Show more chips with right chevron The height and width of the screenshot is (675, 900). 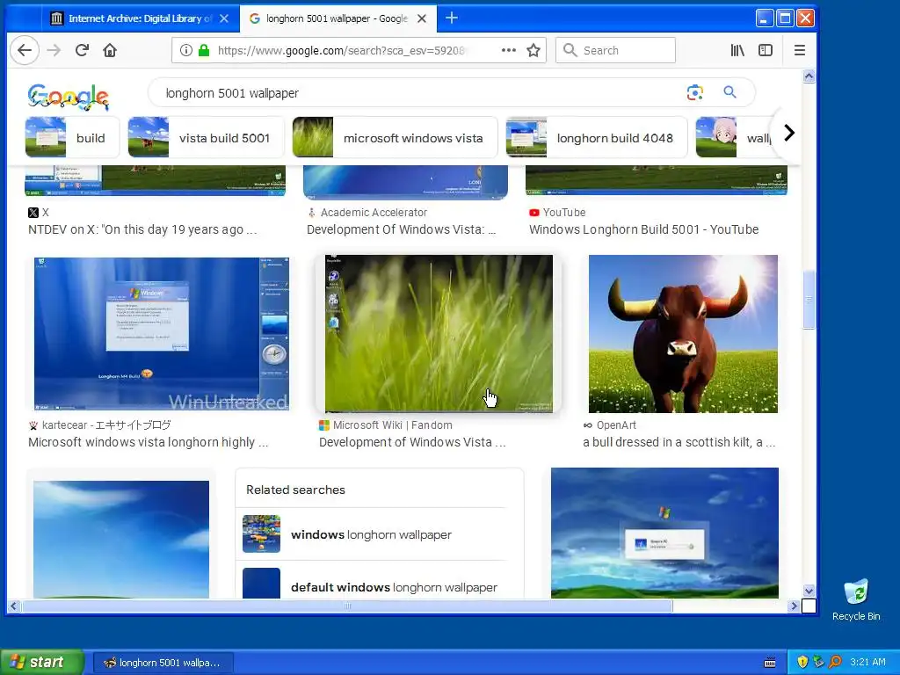tap(789, 134)
